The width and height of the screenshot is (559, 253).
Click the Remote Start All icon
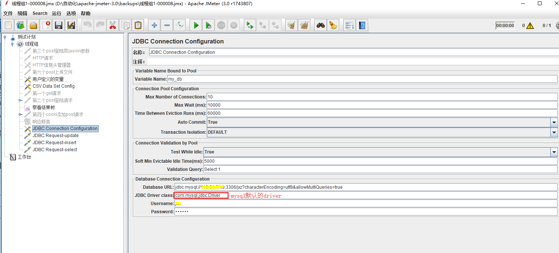250,25
